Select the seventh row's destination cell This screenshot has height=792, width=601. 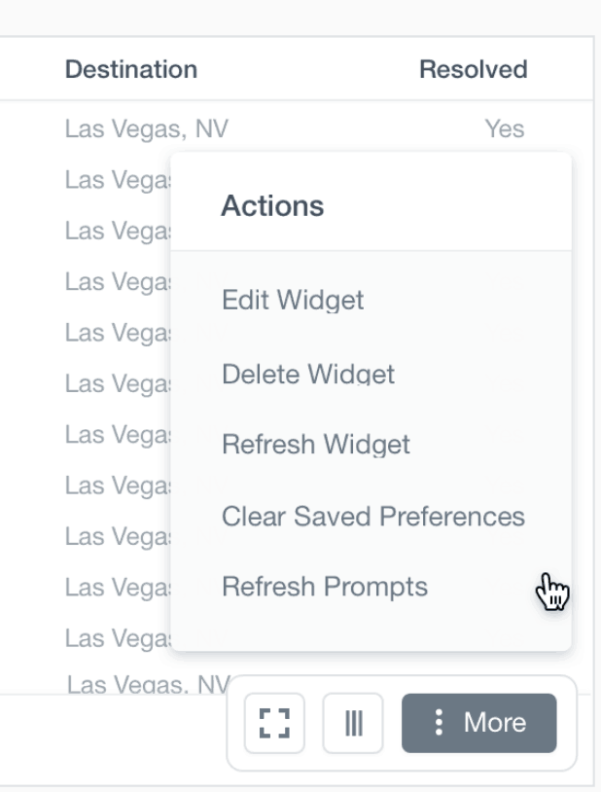(117, 434)
